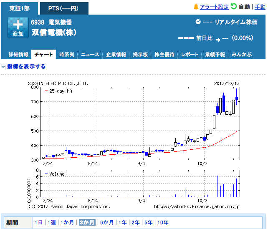The image size is (268, 229).
Task: Click the 25-day MA legend label
Action: 61,91
